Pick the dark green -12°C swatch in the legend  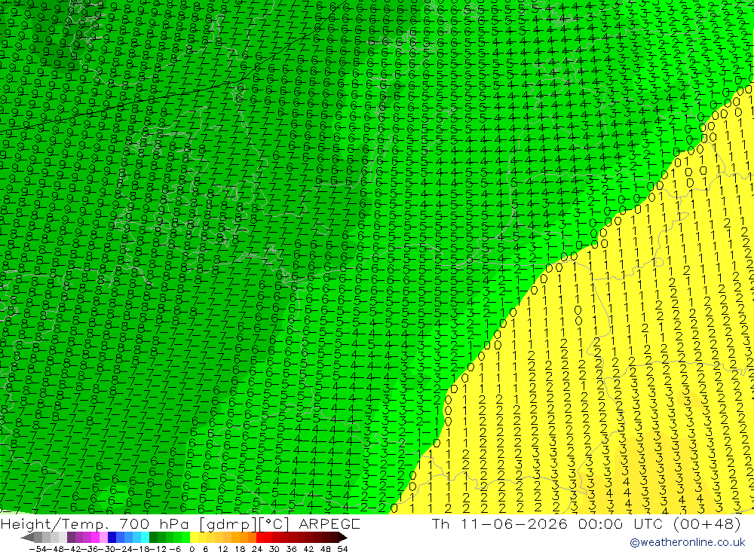153,537
